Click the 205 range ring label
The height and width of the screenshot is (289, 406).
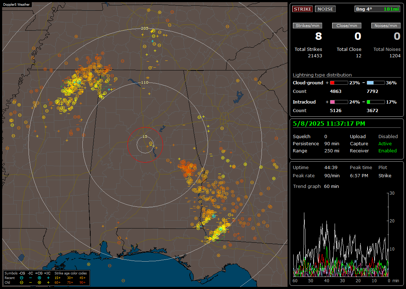144,28
